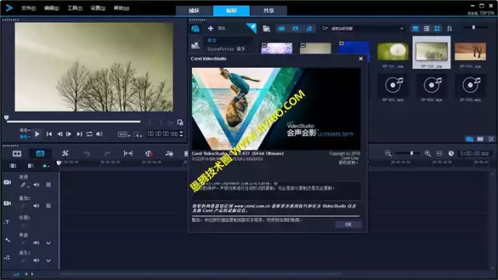Toggle the show photos filter

[x=296, y=29]
